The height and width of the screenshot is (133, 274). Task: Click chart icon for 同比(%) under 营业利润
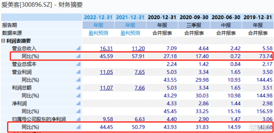click(x=78, y=80)
